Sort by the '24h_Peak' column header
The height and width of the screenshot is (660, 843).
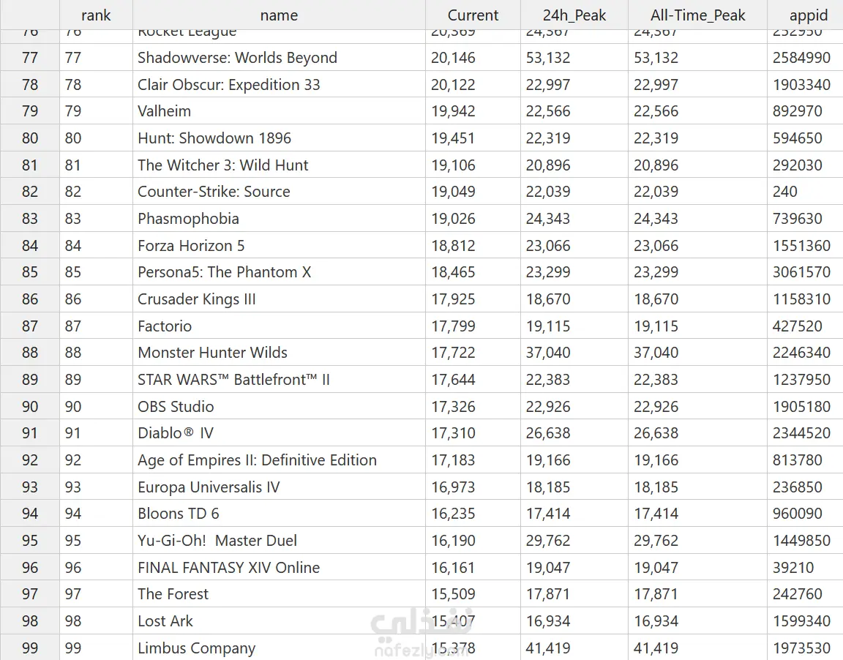pos(574,15)
